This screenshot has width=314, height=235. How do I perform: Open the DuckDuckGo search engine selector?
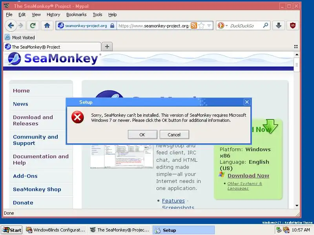223,25
